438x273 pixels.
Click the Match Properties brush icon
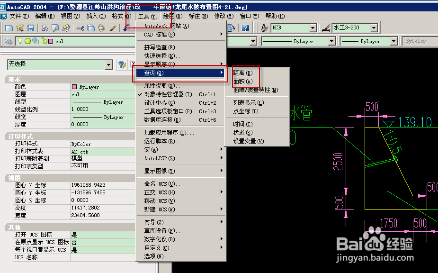tap(113, 28)
